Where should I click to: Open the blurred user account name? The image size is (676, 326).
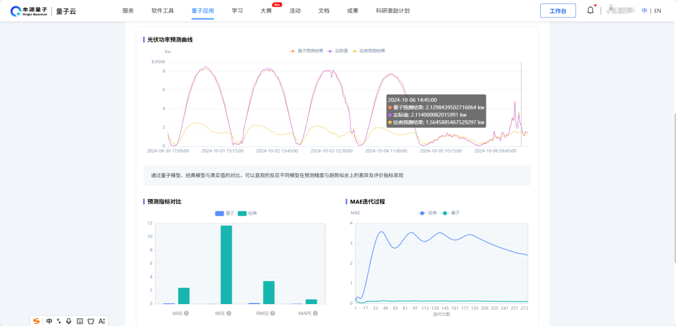[621, 11]
